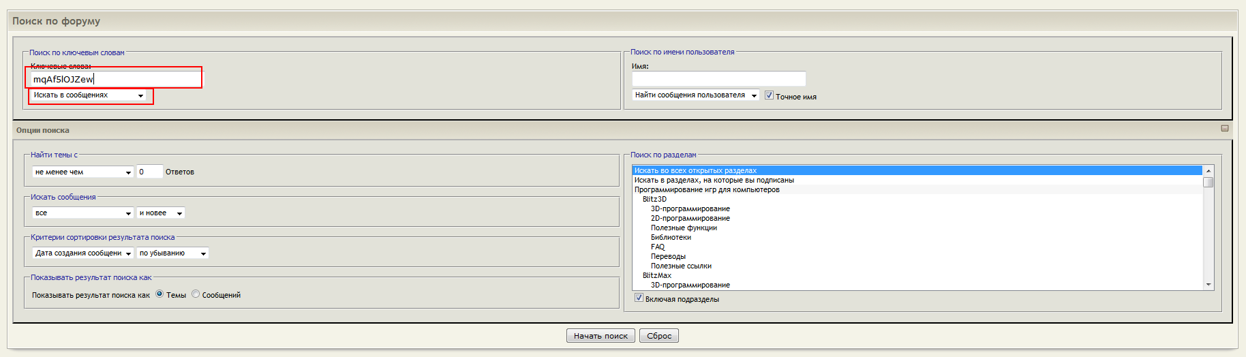Click the scroll up arrow of sections list

pyautogui.click(x=1209, y=170)
